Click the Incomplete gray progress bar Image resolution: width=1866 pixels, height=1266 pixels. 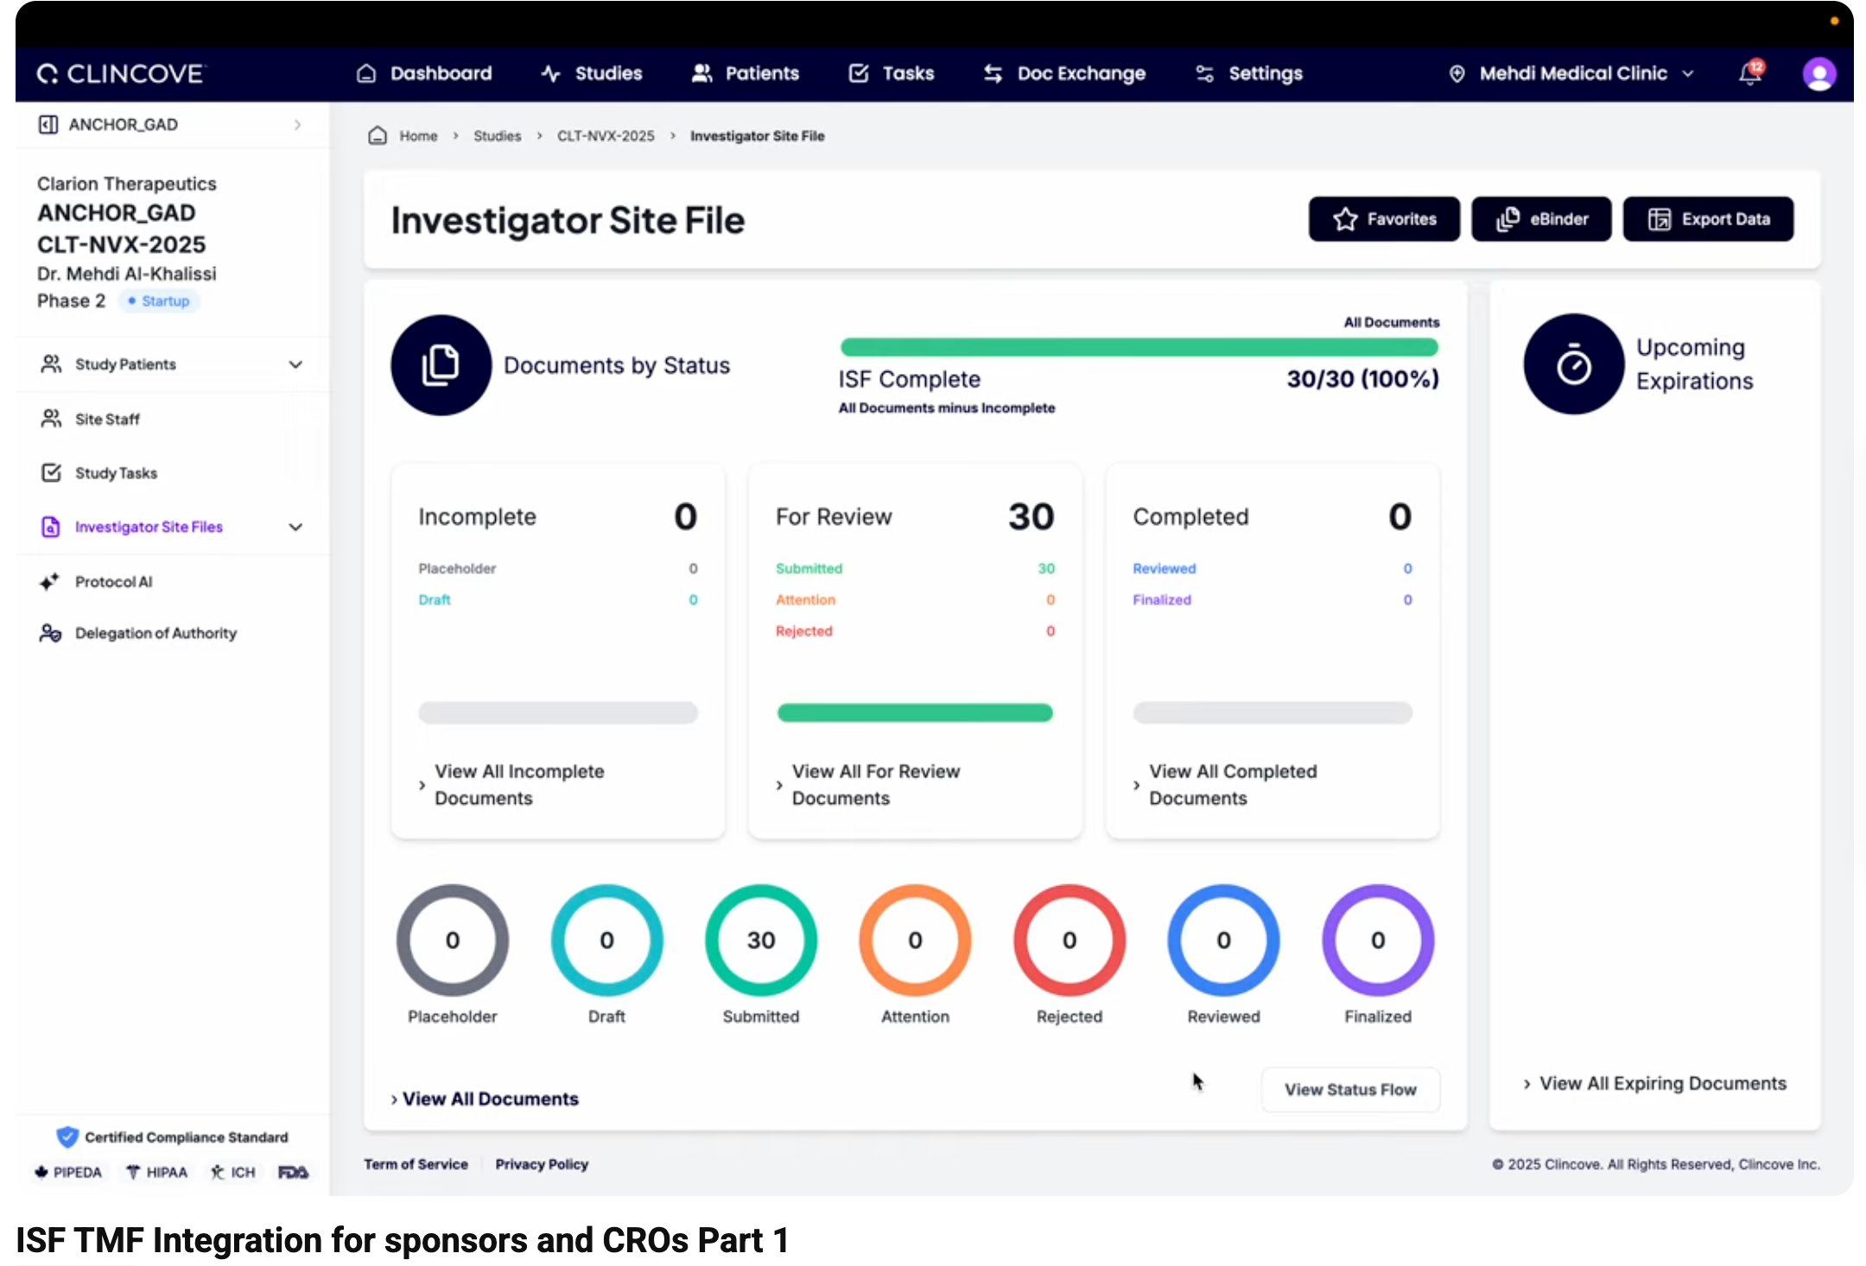pos(558,712)
